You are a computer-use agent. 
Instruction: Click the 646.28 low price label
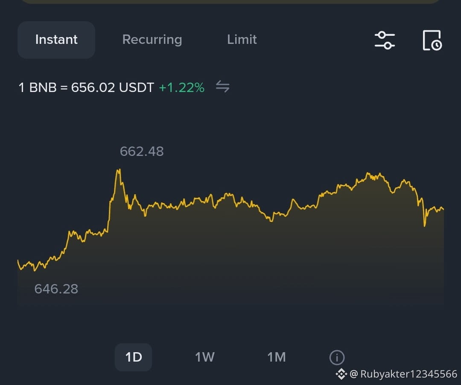tap(56, 289)
